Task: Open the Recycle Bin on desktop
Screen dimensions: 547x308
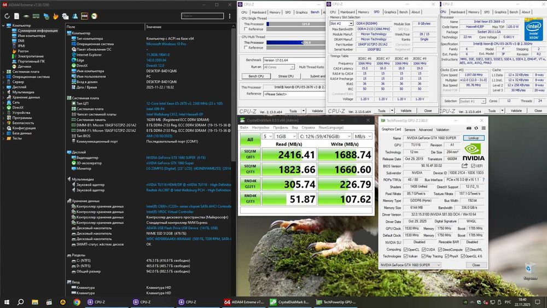Action: 530,272
